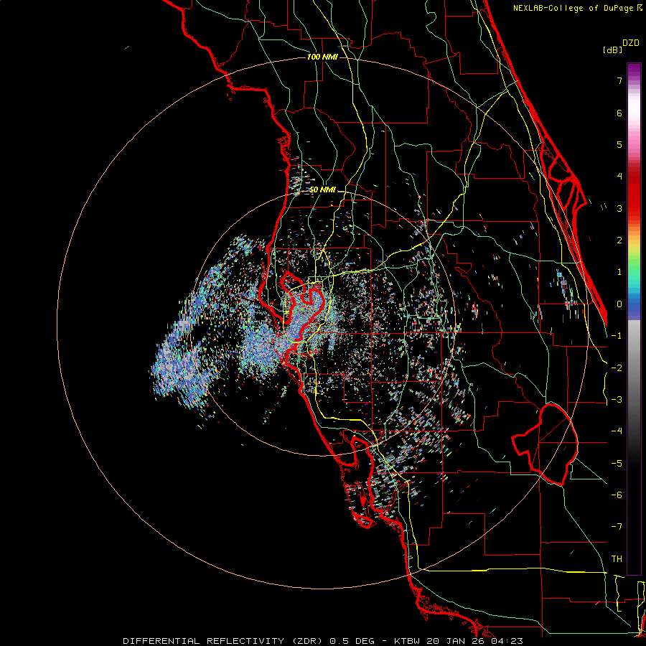Select the 2 value on the scale
The image size is (646, 646).
click(x=619, y=240)
